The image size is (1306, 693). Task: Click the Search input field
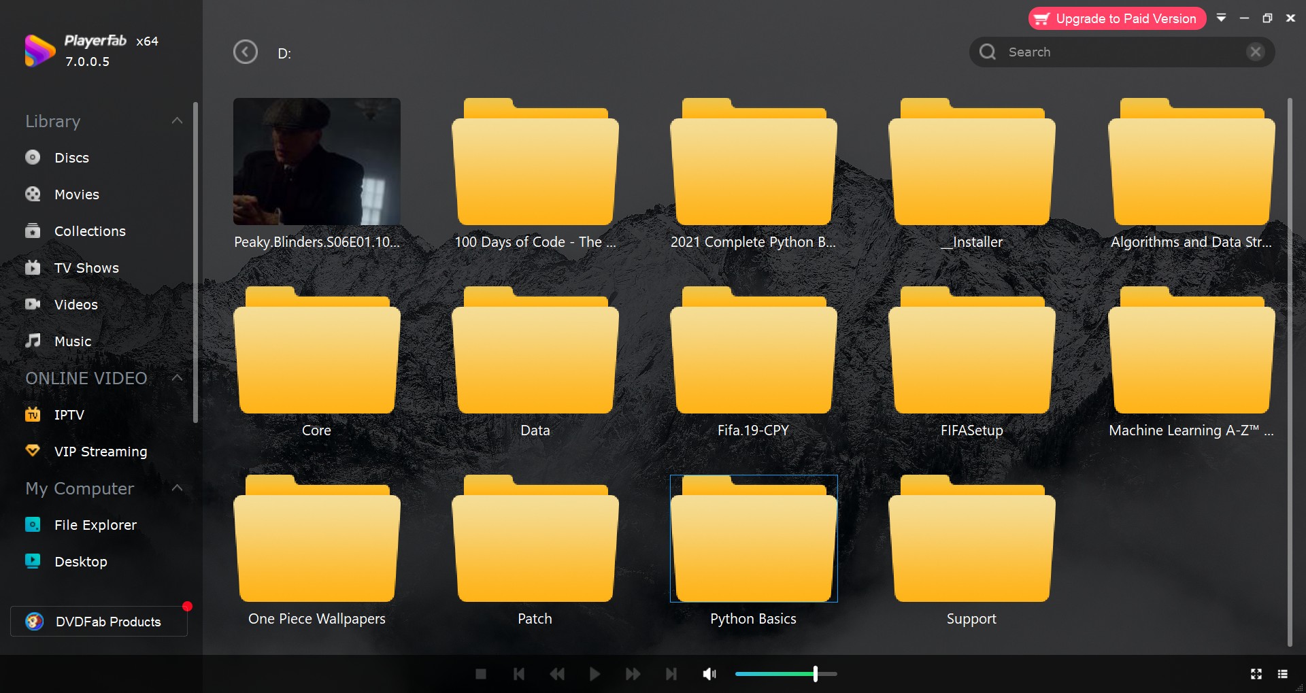pyautogui.click(x=1122, y=52)
